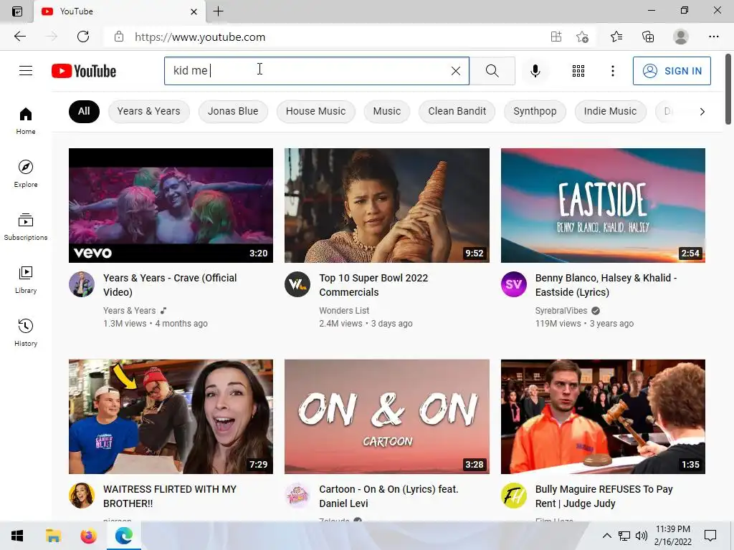Click the Years & Years channel avatar

pos(82,284)
